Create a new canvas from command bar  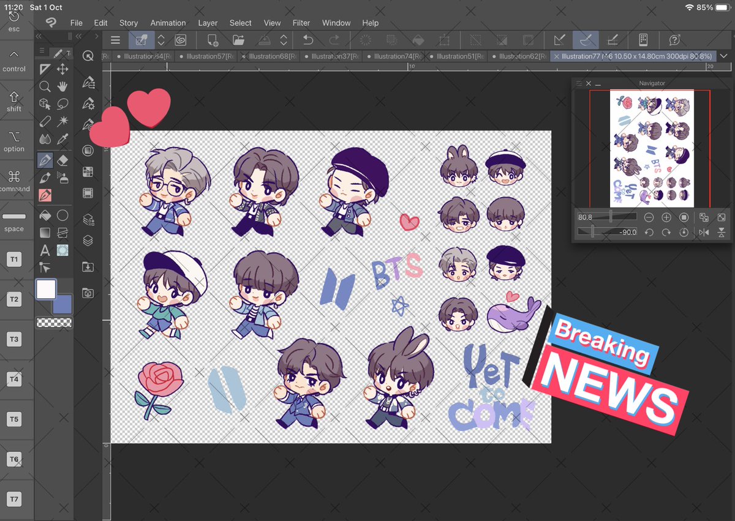pyautogui.click(x=213, y=40)
